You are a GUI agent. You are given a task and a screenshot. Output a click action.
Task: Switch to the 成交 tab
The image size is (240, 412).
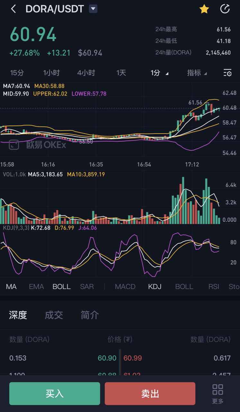(54, 315)
